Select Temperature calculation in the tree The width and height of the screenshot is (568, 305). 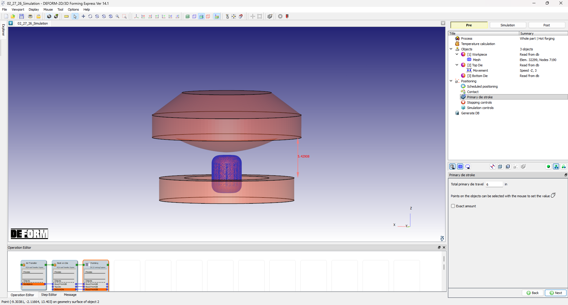[x=478, y=44]
